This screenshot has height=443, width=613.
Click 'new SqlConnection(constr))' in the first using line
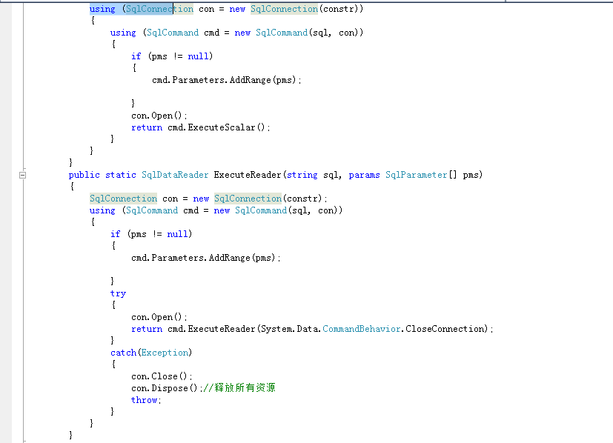(x=296, y=9)
